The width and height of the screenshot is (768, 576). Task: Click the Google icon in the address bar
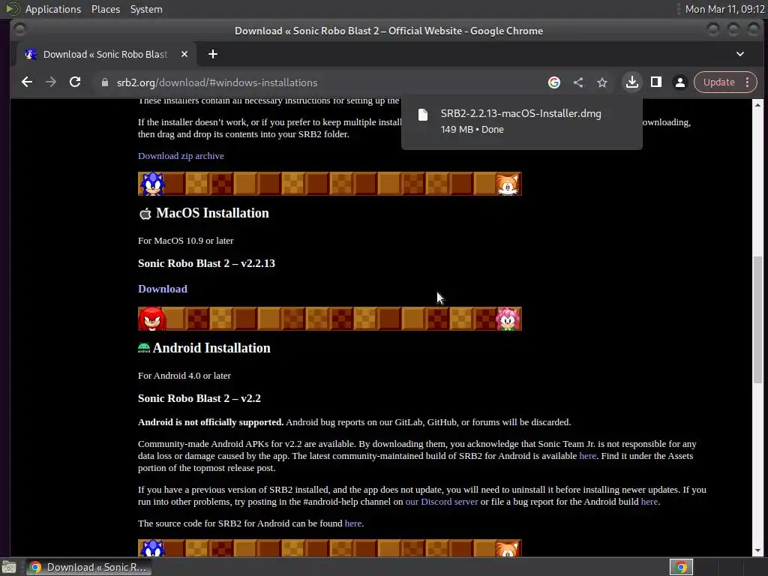point(554,82)
